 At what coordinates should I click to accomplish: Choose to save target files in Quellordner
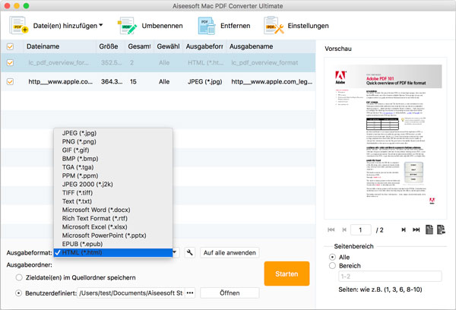(19, 278)
